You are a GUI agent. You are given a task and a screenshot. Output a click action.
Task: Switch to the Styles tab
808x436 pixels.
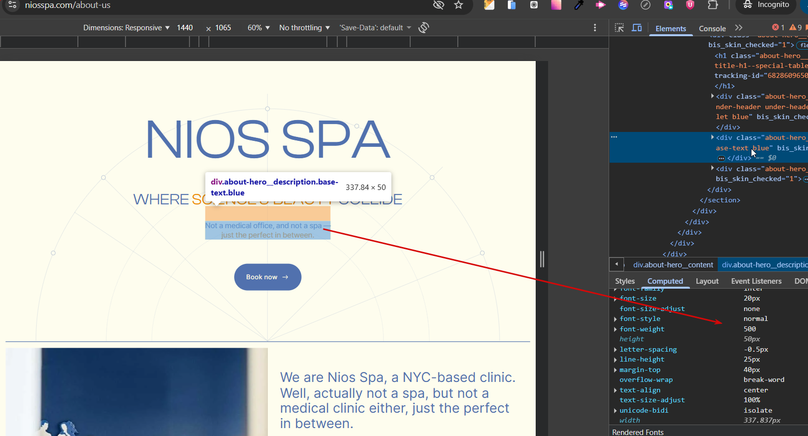pos(624,281)
